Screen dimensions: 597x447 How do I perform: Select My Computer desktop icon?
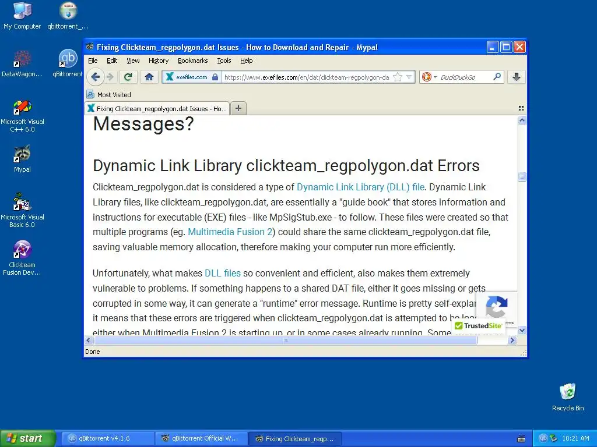(22, 16)
